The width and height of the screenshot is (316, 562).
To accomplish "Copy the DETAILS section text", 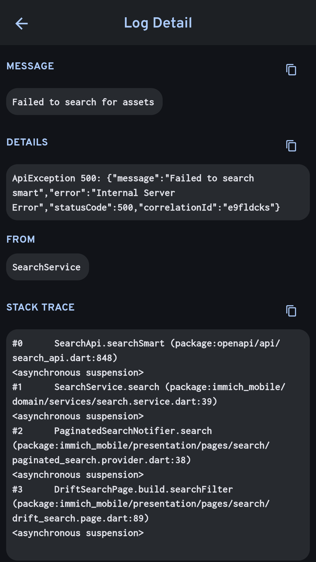I will [291, 146].
